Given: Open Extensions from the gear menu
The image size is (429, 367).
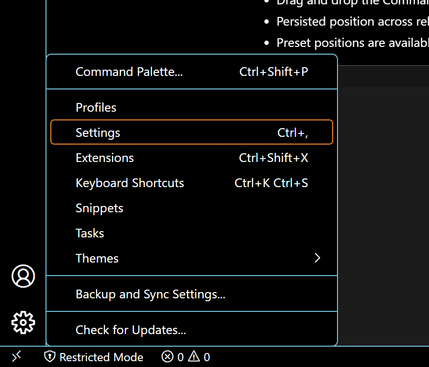Looking at the screenshot, I should point(105,158).
